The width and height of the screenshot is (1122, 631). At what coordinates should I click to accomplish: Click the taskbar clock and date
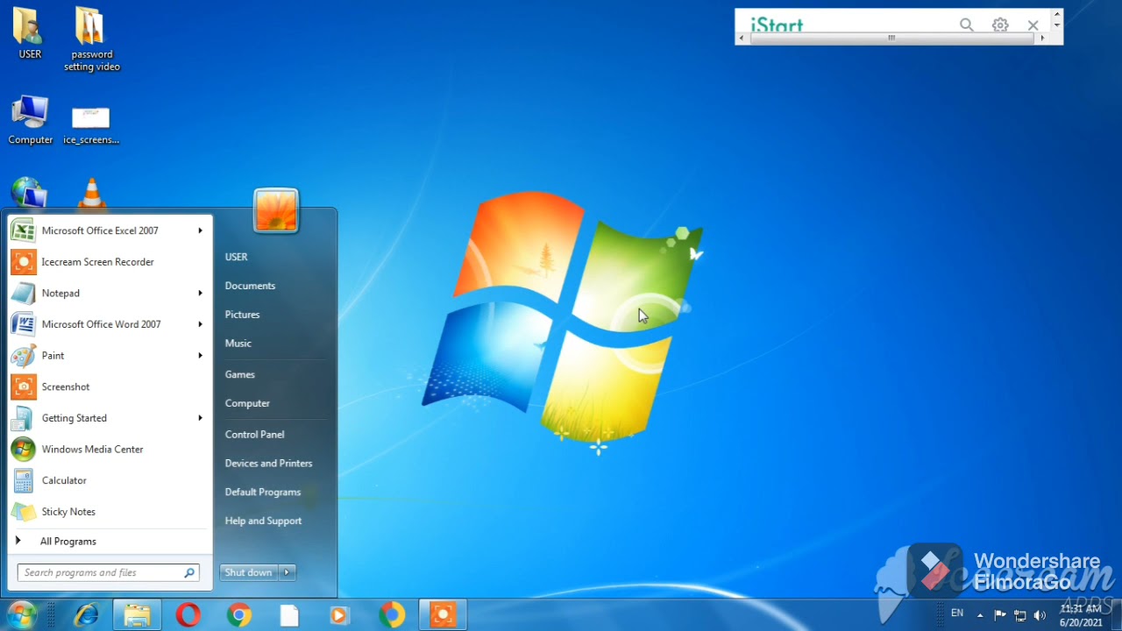[x=1081, y=615]
